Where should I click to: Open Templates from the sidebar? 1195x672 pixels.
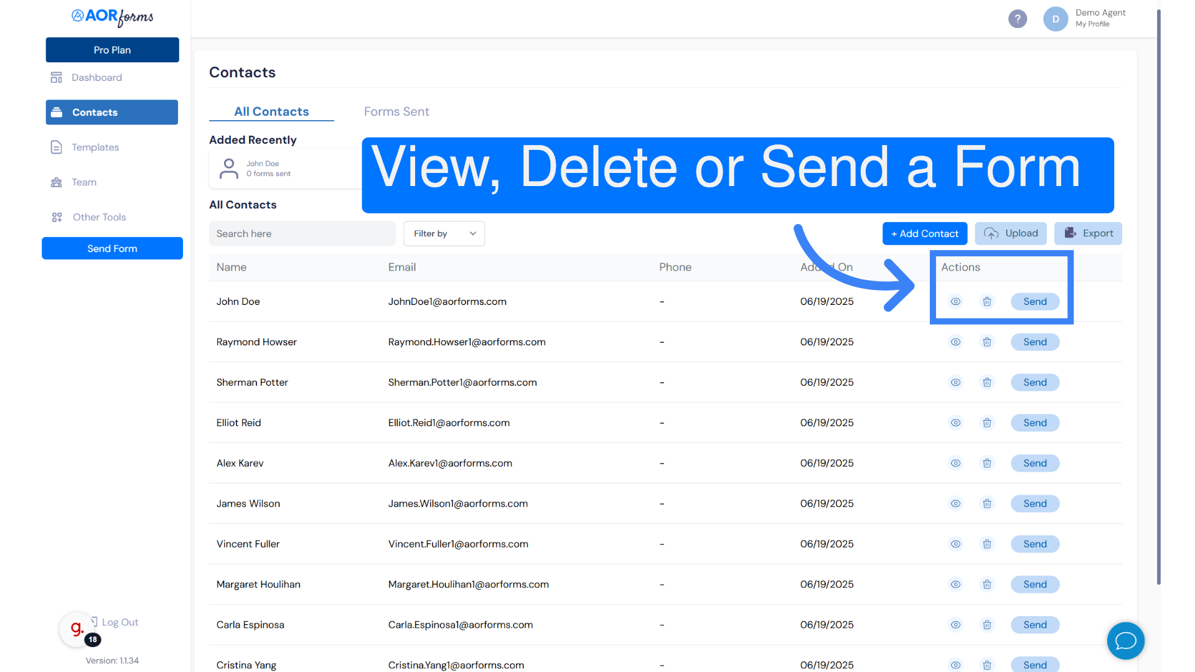(95, 147)
